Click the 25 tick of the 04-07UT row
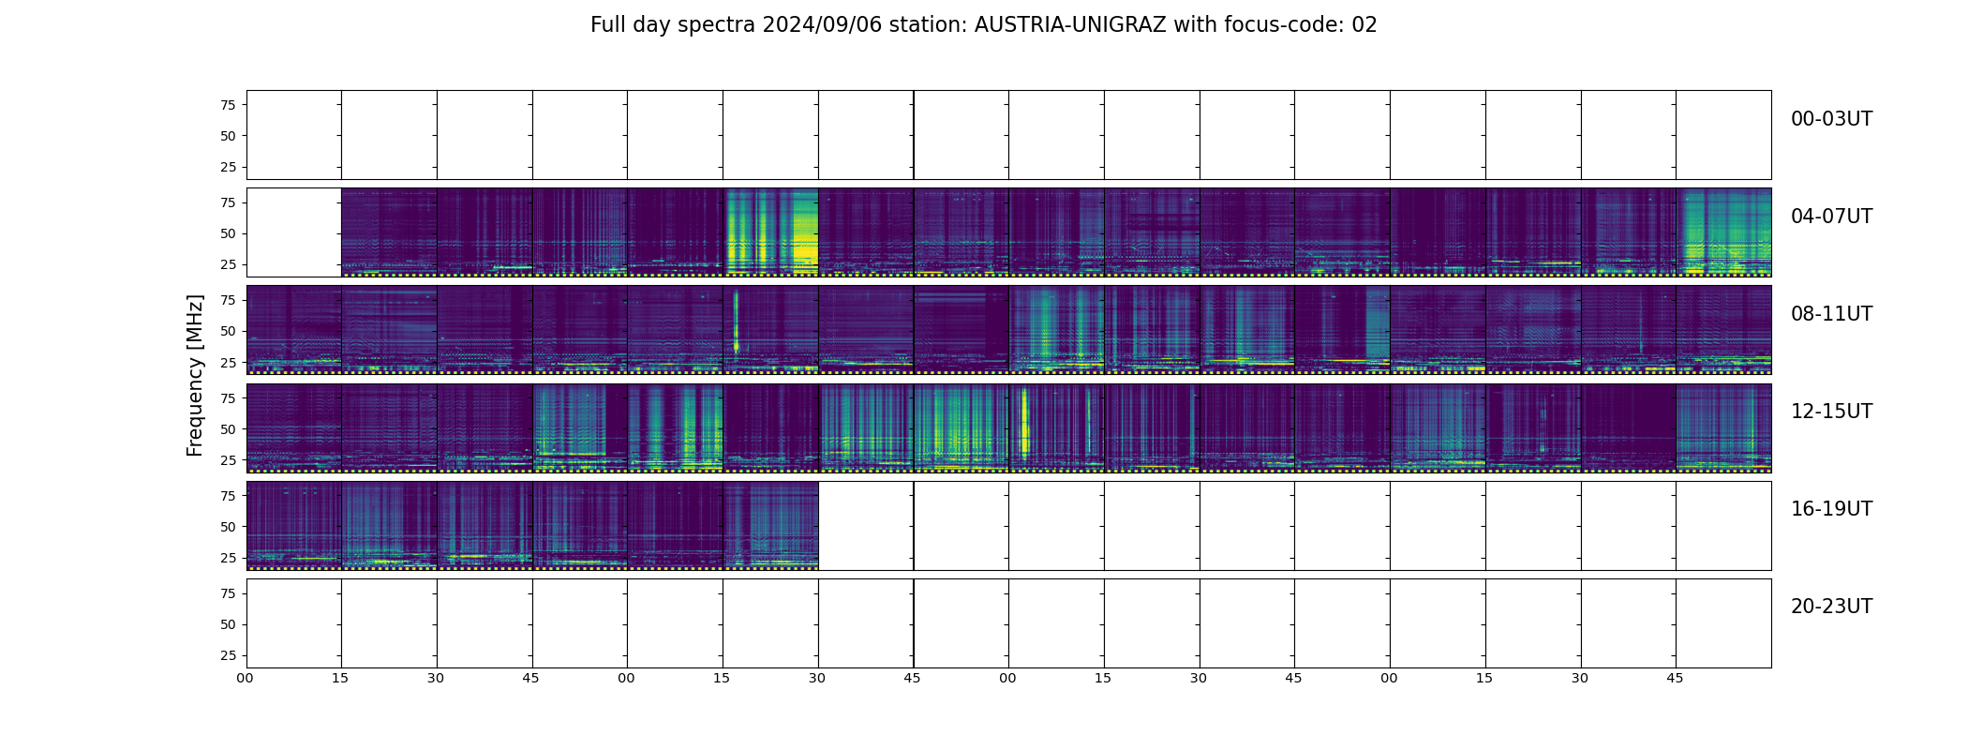 tap(228, 264)
